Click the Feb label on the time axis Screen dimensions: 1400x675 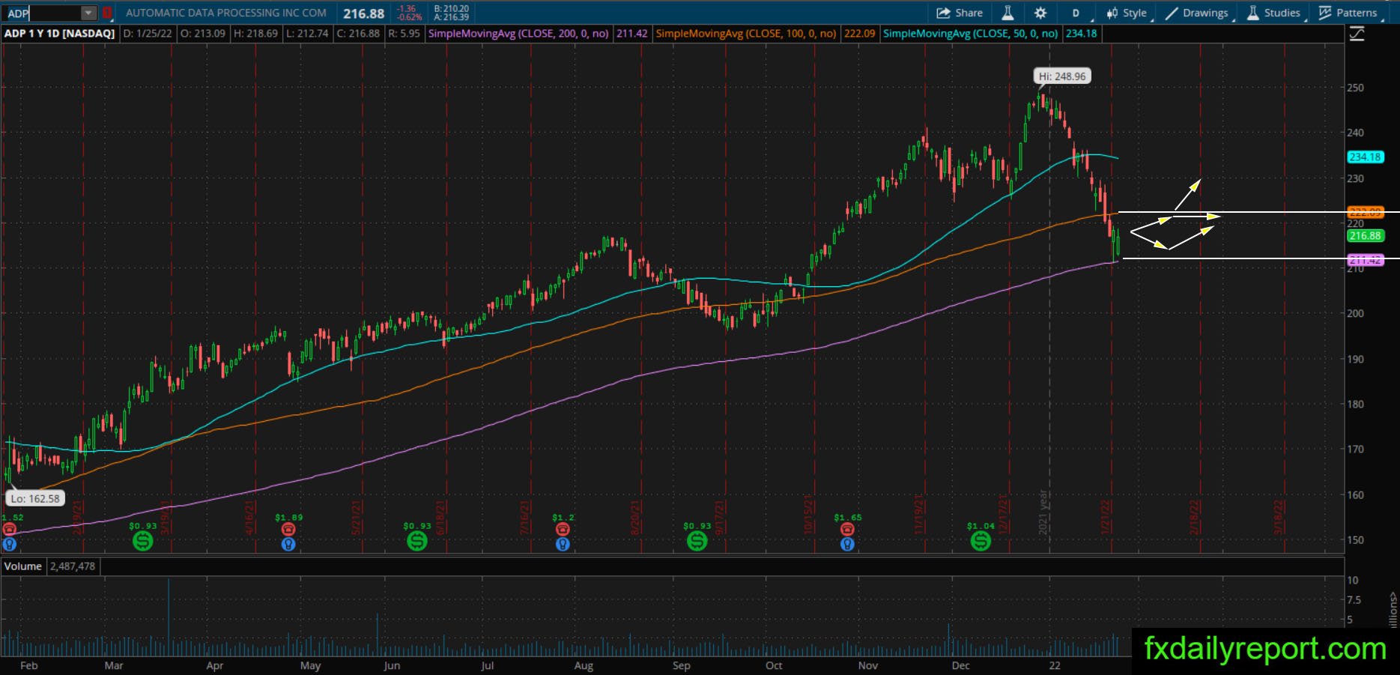click(x=28, y=665)
